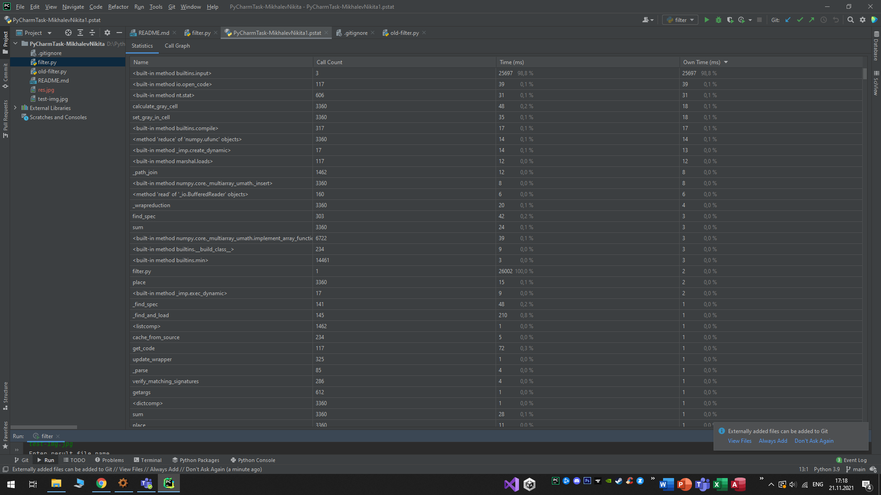Open the user account dropdown in toolbar
Screen dimensions: 881x495
coord(648,20)
